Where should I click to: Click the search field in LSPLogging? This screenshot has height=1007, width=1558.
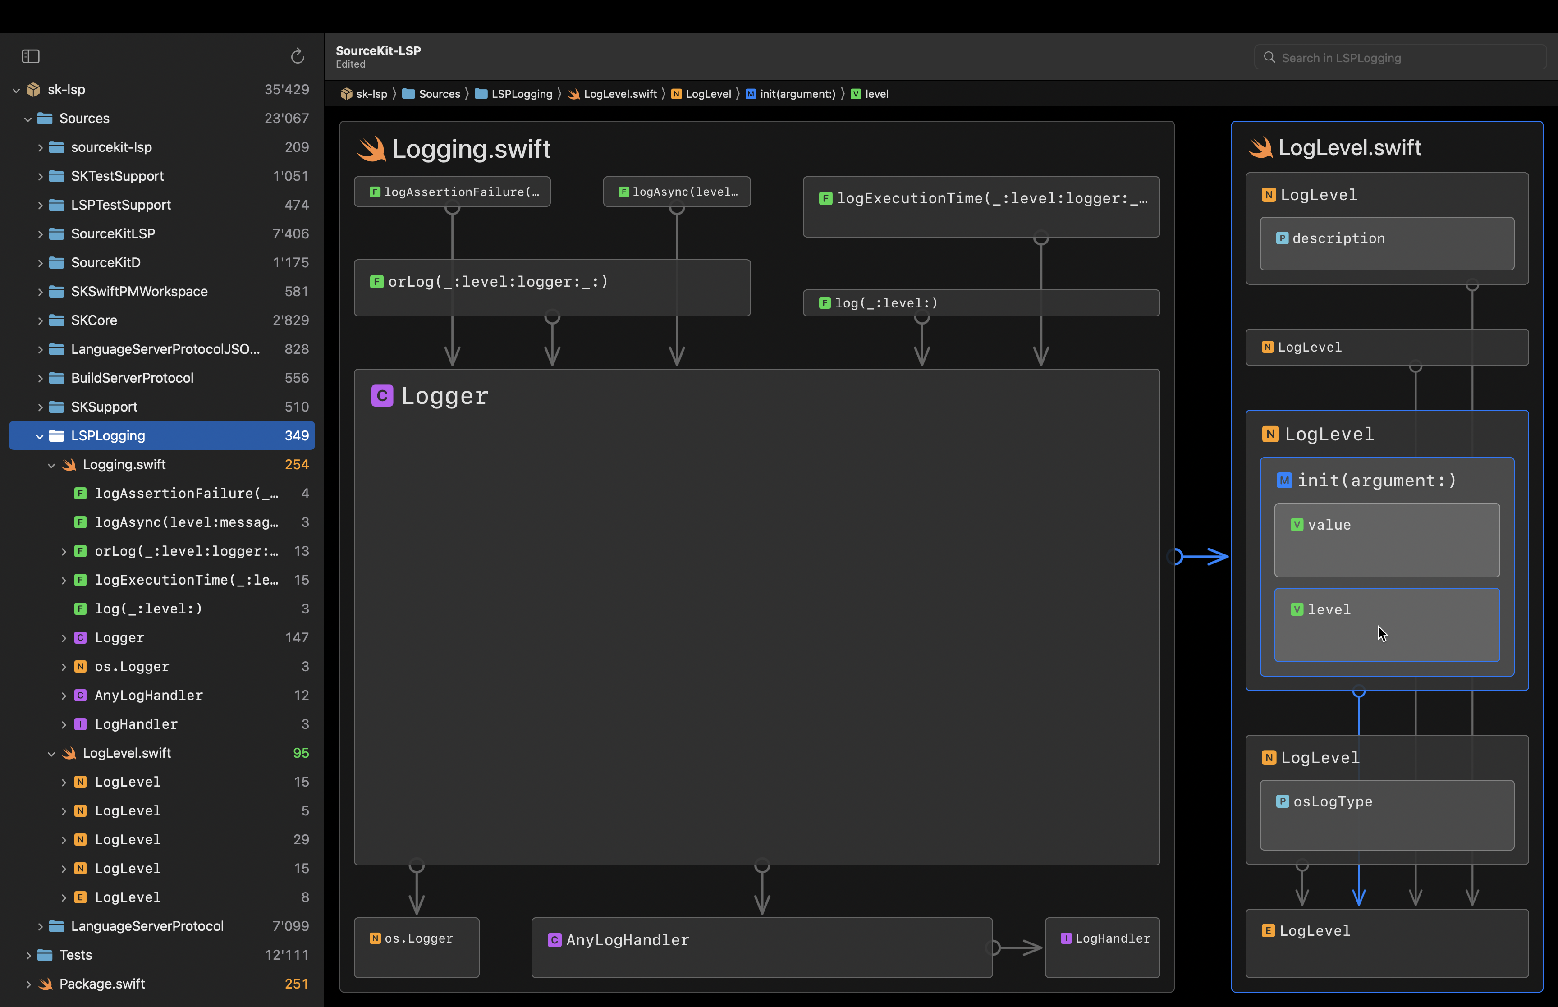click(1400, 58)
